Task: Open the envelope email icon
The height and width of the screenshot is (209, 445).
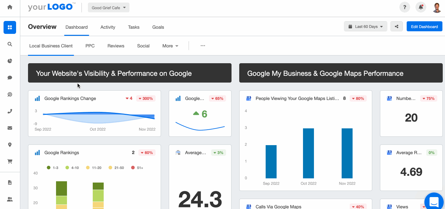Action: click(x=10, y=128)
